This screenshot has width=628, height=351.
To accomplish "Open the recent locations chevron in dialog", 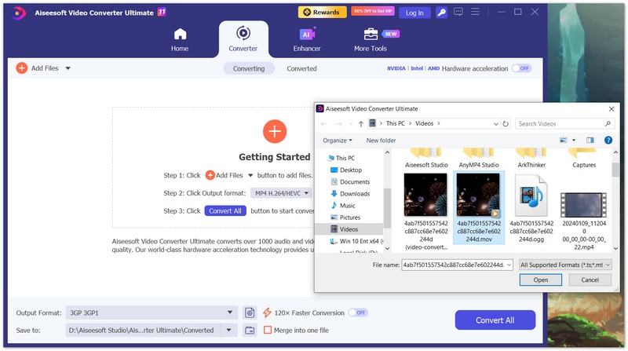I will tap(351, 124).
